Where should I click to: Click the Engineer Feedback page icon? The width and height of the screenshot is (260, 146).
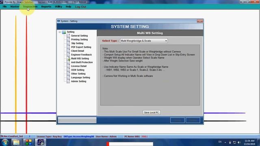68,55
